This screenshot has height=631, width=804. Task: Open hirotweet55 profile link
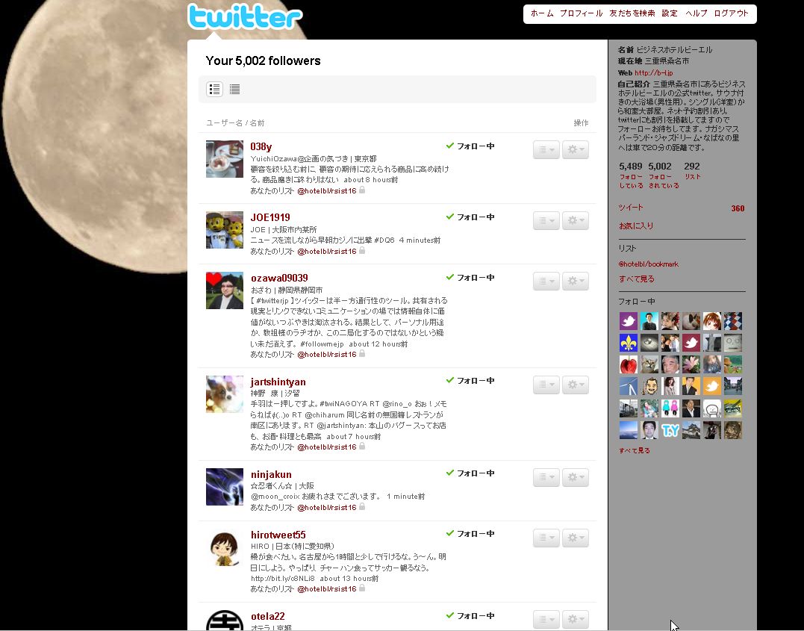click(278, 535)
